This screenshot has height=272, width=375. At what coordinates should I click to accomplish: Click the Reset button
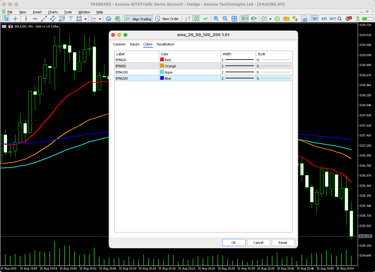[283, 243]
